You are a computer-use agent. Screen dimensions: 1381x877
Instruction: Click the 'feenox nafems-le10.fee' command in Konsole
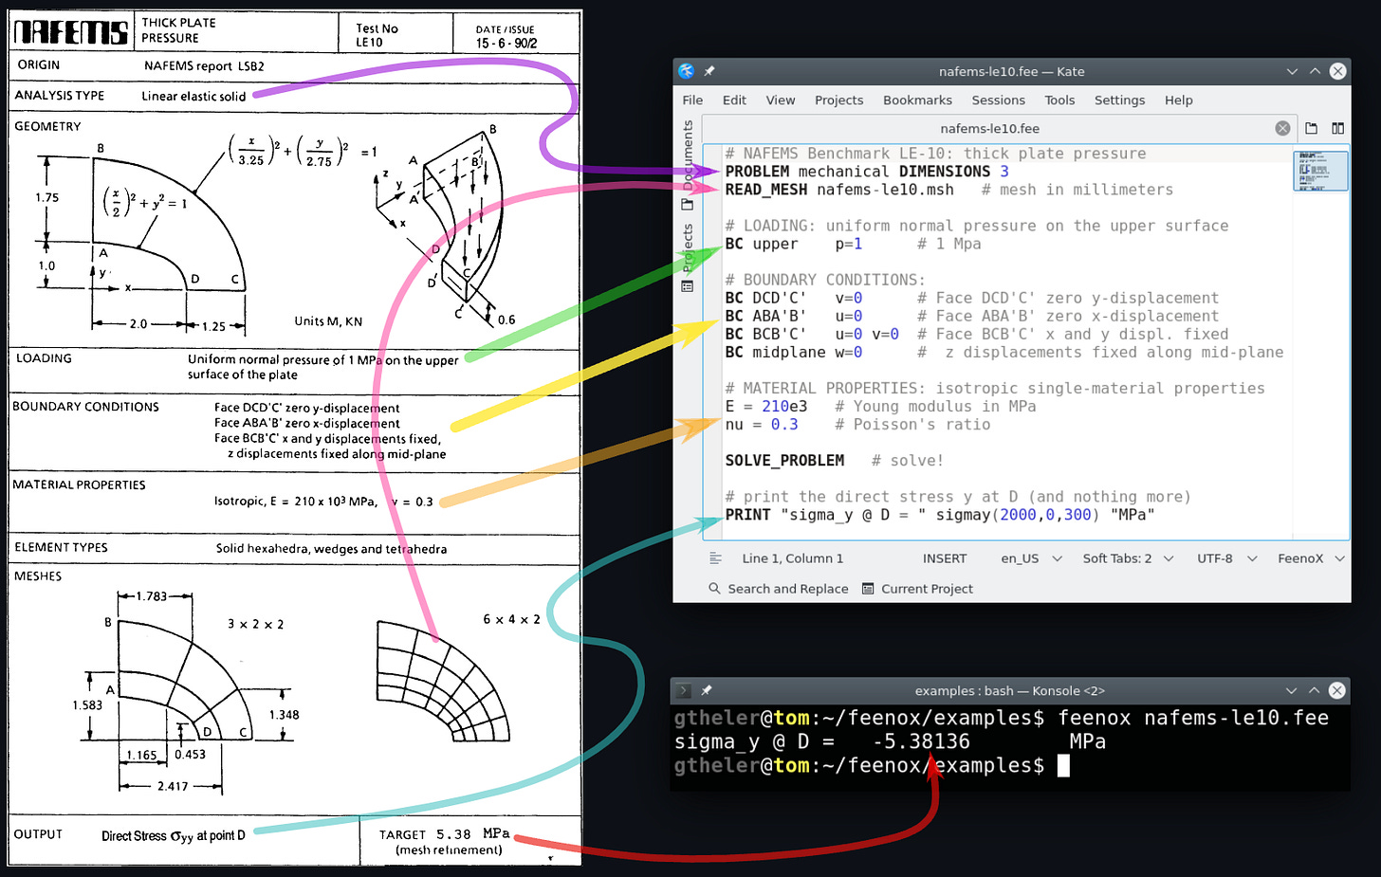[x=1193, y=718]
